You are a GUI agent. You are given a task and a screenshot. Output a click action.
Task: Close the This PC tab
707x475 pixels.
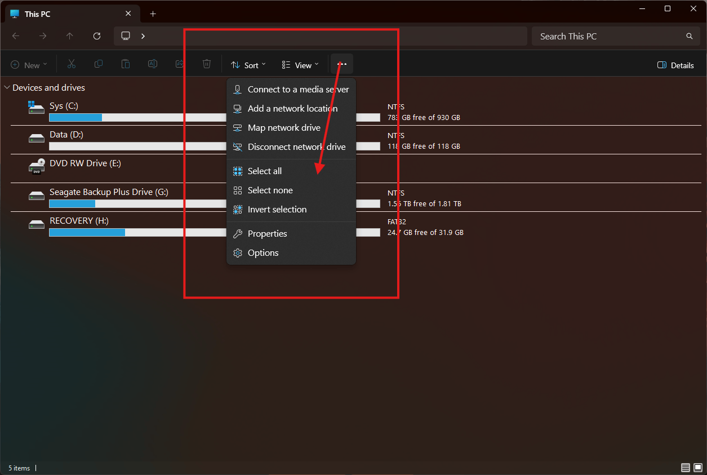(128, 14)
